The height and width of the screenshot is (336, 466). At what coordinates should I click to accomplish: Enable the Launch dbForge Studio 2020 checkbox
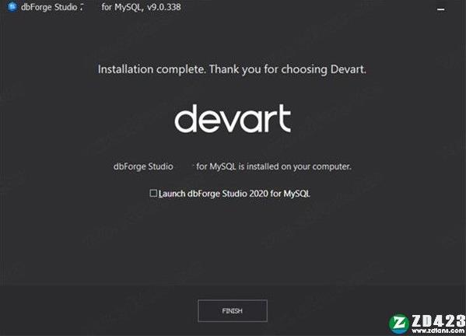click(153, 194)
